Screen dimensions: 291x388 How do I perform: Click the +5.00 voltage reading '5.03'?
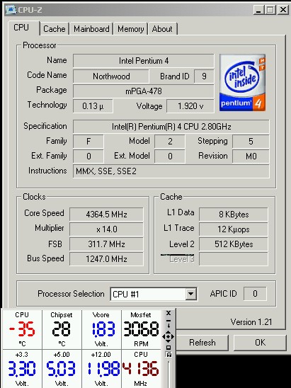coord(61,368)
